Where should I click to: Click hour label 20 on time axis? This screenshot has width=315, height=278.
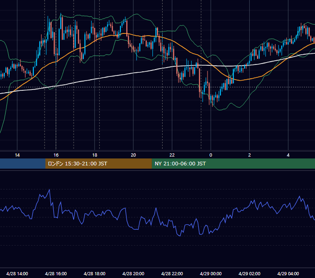pyautogui.click(x=133, y=155)
